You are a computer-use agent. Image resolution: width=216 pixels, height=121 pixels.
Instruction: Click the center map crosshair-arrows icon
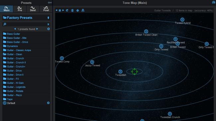coord(77,11)
